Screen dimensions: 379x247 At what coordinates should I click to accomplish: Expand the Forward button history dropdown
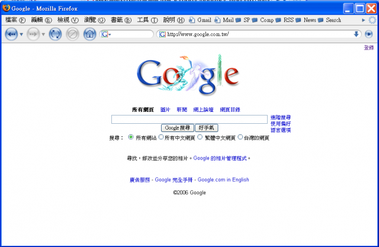click(43, 34)
